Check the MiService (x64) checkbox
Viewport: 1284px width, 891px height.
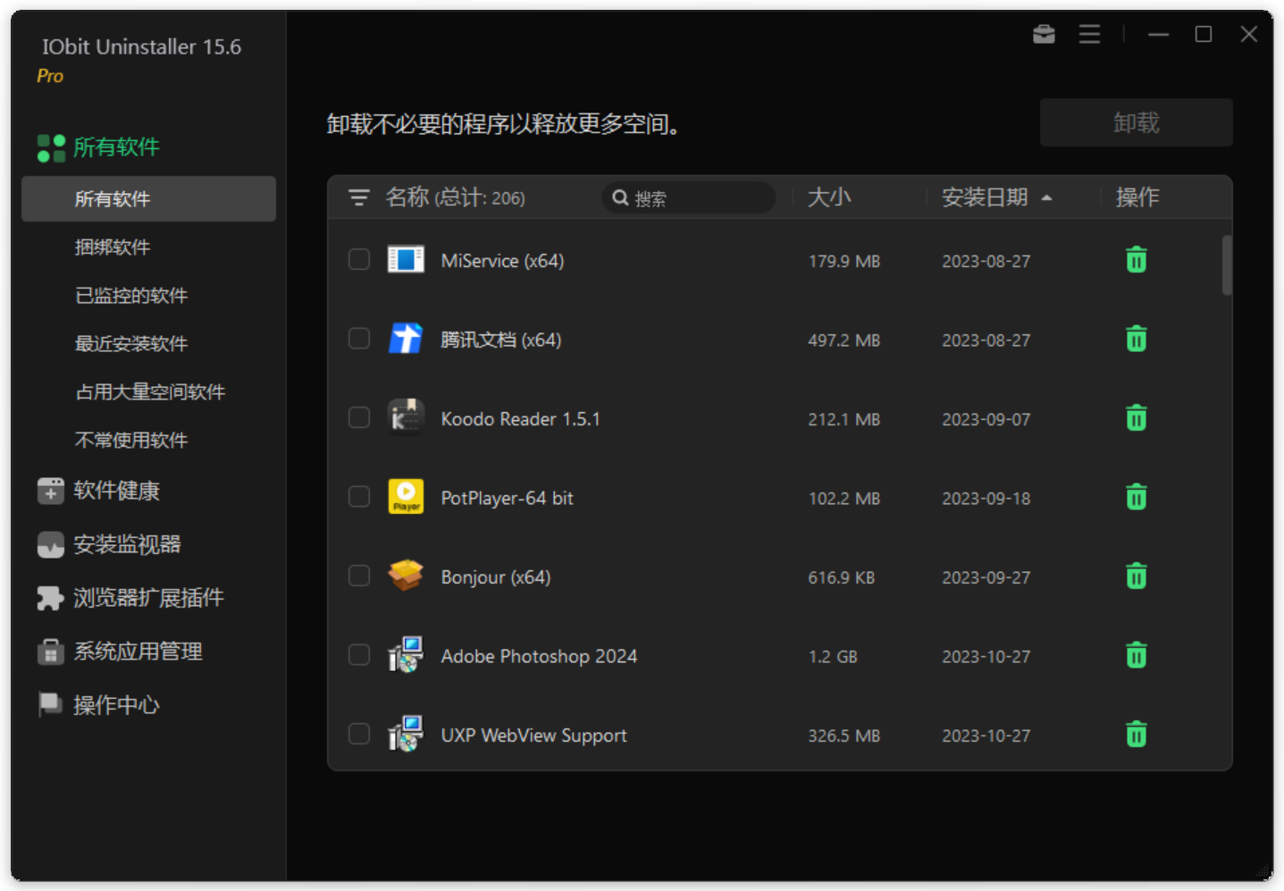(359, 260)
